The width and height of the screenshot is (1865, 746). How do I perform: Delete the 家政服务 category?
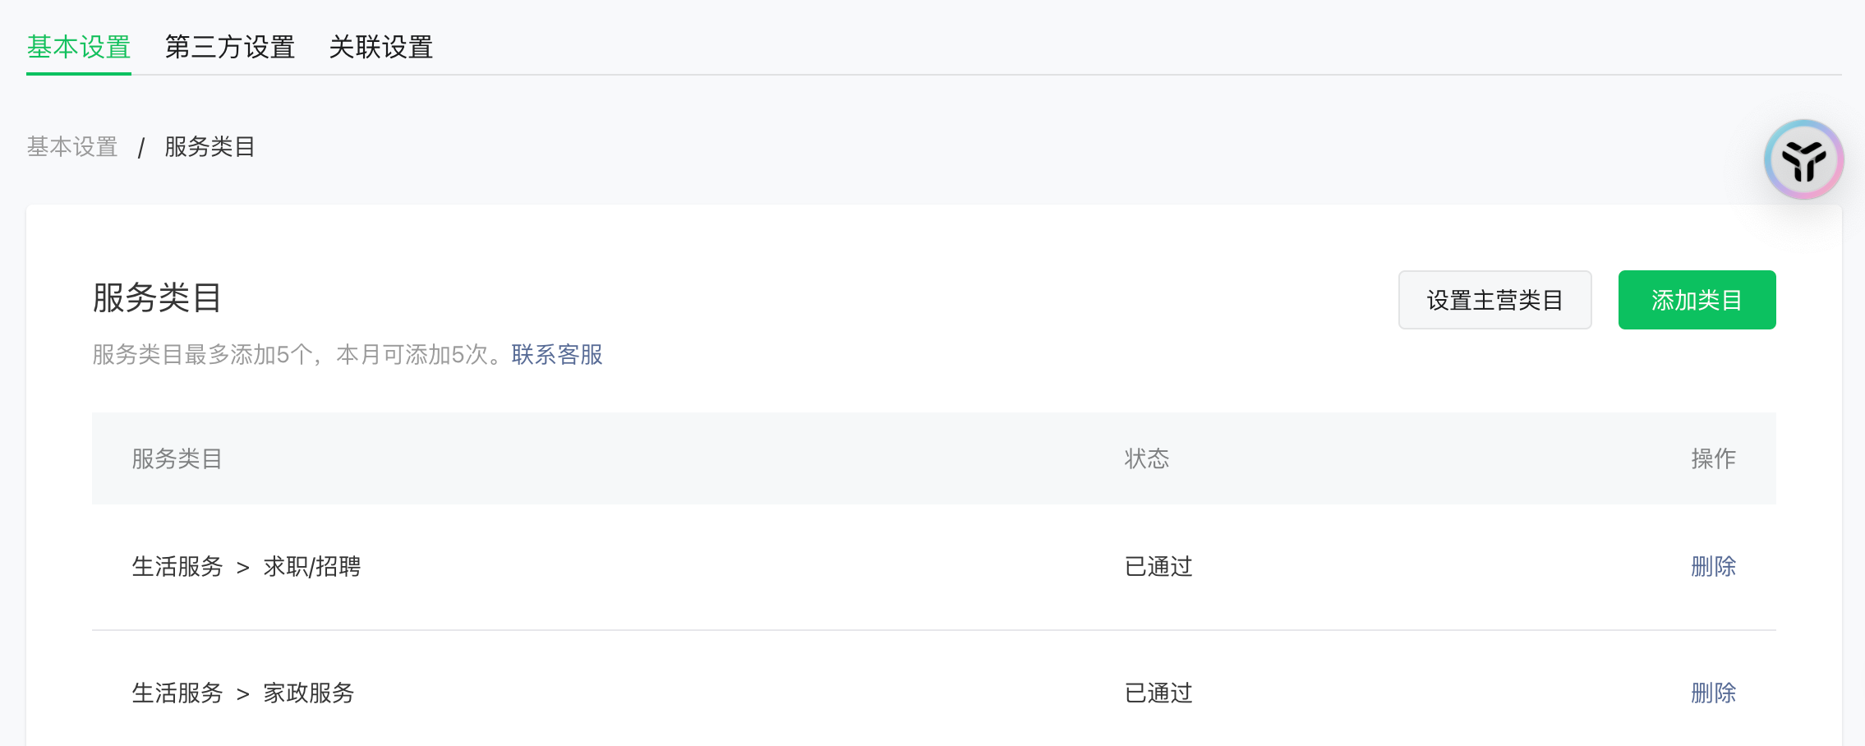pos(1713,693)
